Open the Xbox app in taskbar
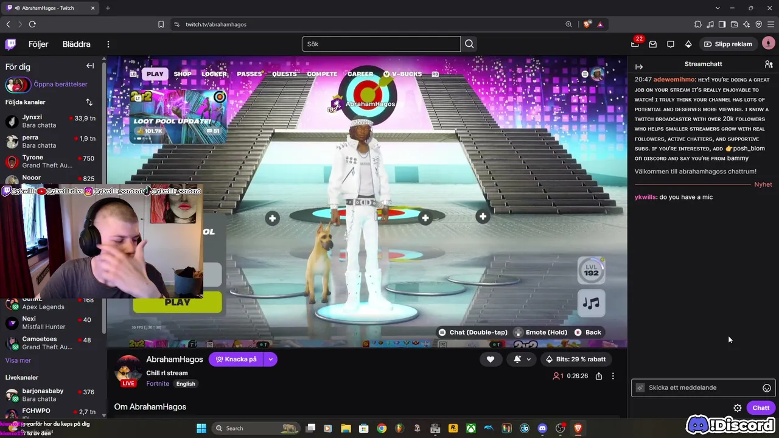The image size is (779, 438). coord(471,428)
